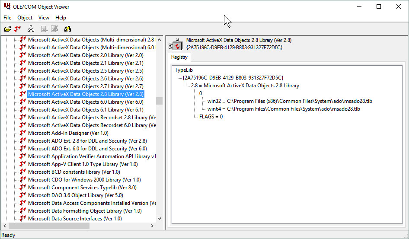This screenshot has height=239, width=409.
Task: Select Microsoft ActiveX Data Objects 2.7 Library
Action: pyautogui.click(x=86, y=86)
